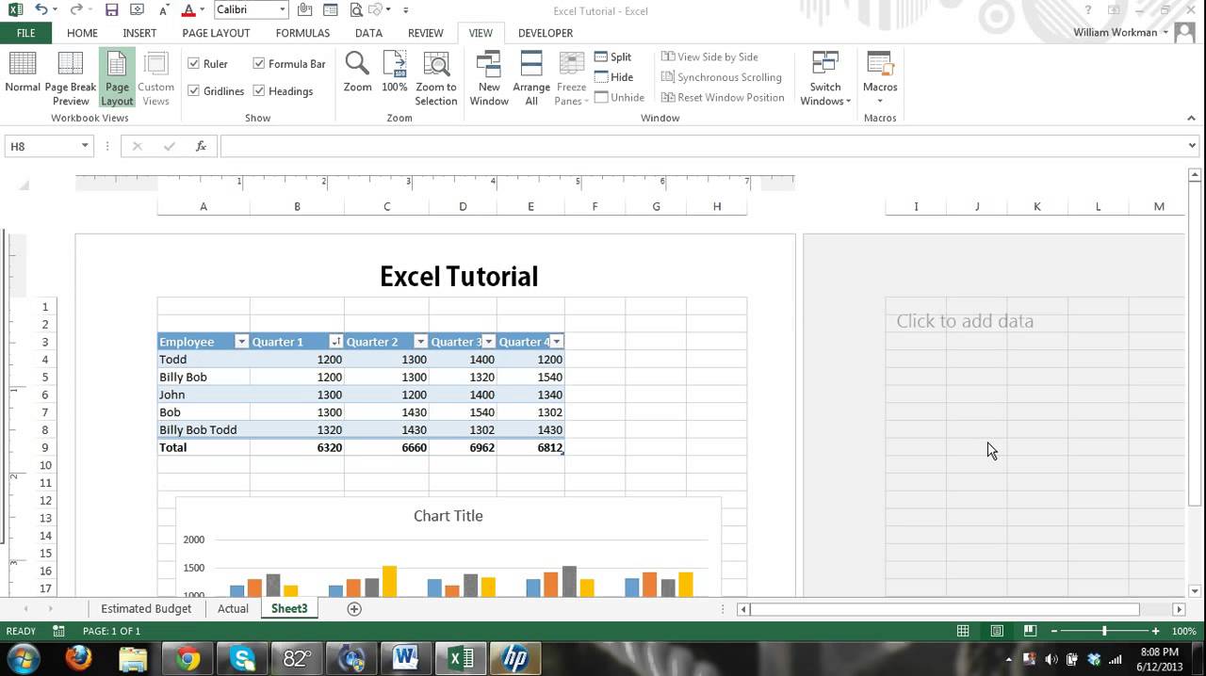1206x676 pixels.
Task: Toggle the Split window option
Action: 613,56
